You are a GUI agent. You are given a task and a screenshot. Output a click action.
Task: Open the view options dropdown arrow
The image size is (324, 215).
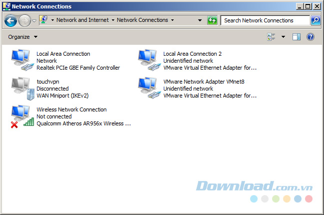click(x=283, y=37)
